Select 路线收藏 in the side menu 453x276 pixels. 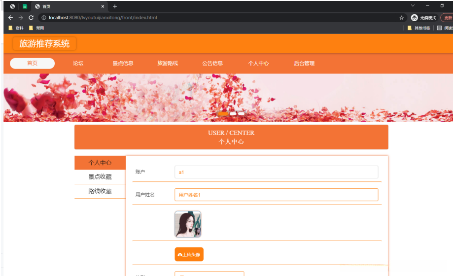pyautogui.click(x=100, y=191)
